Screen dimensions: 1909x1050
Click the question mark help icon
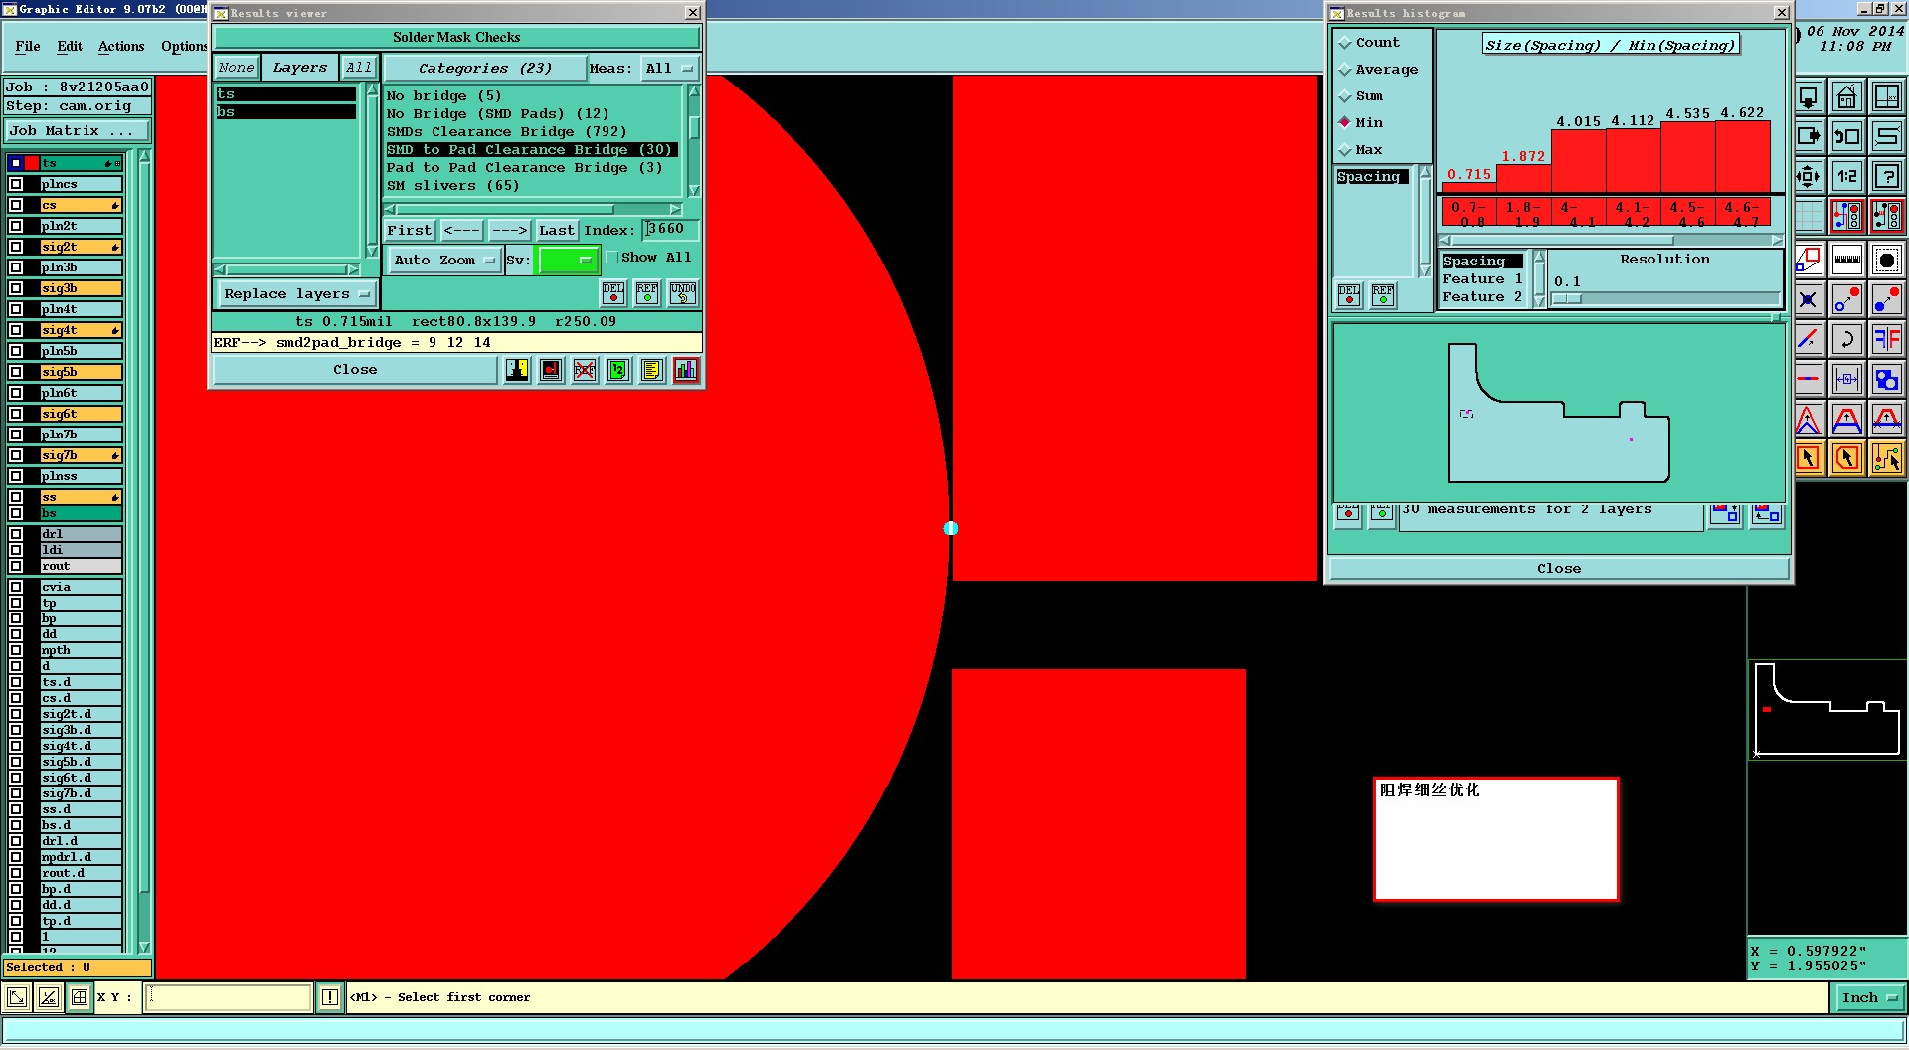1886,177
